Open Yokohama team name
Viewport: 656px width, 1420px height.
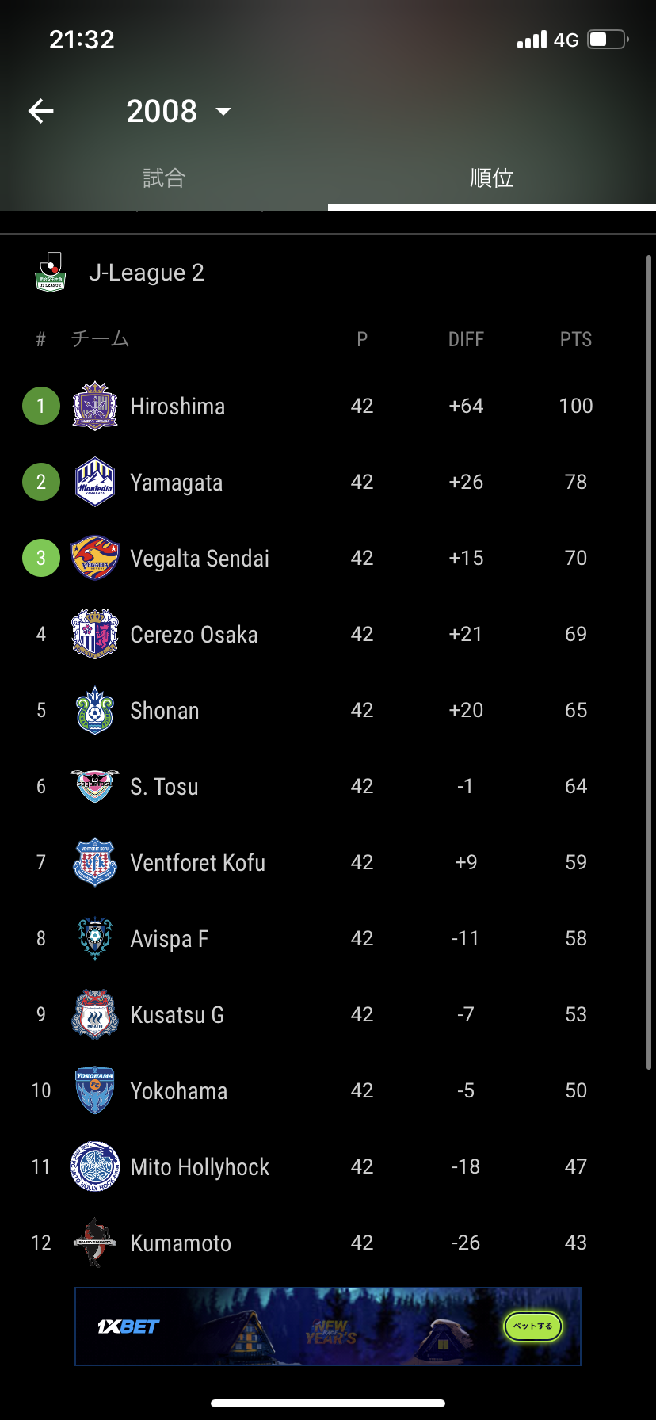(179, 1091)
